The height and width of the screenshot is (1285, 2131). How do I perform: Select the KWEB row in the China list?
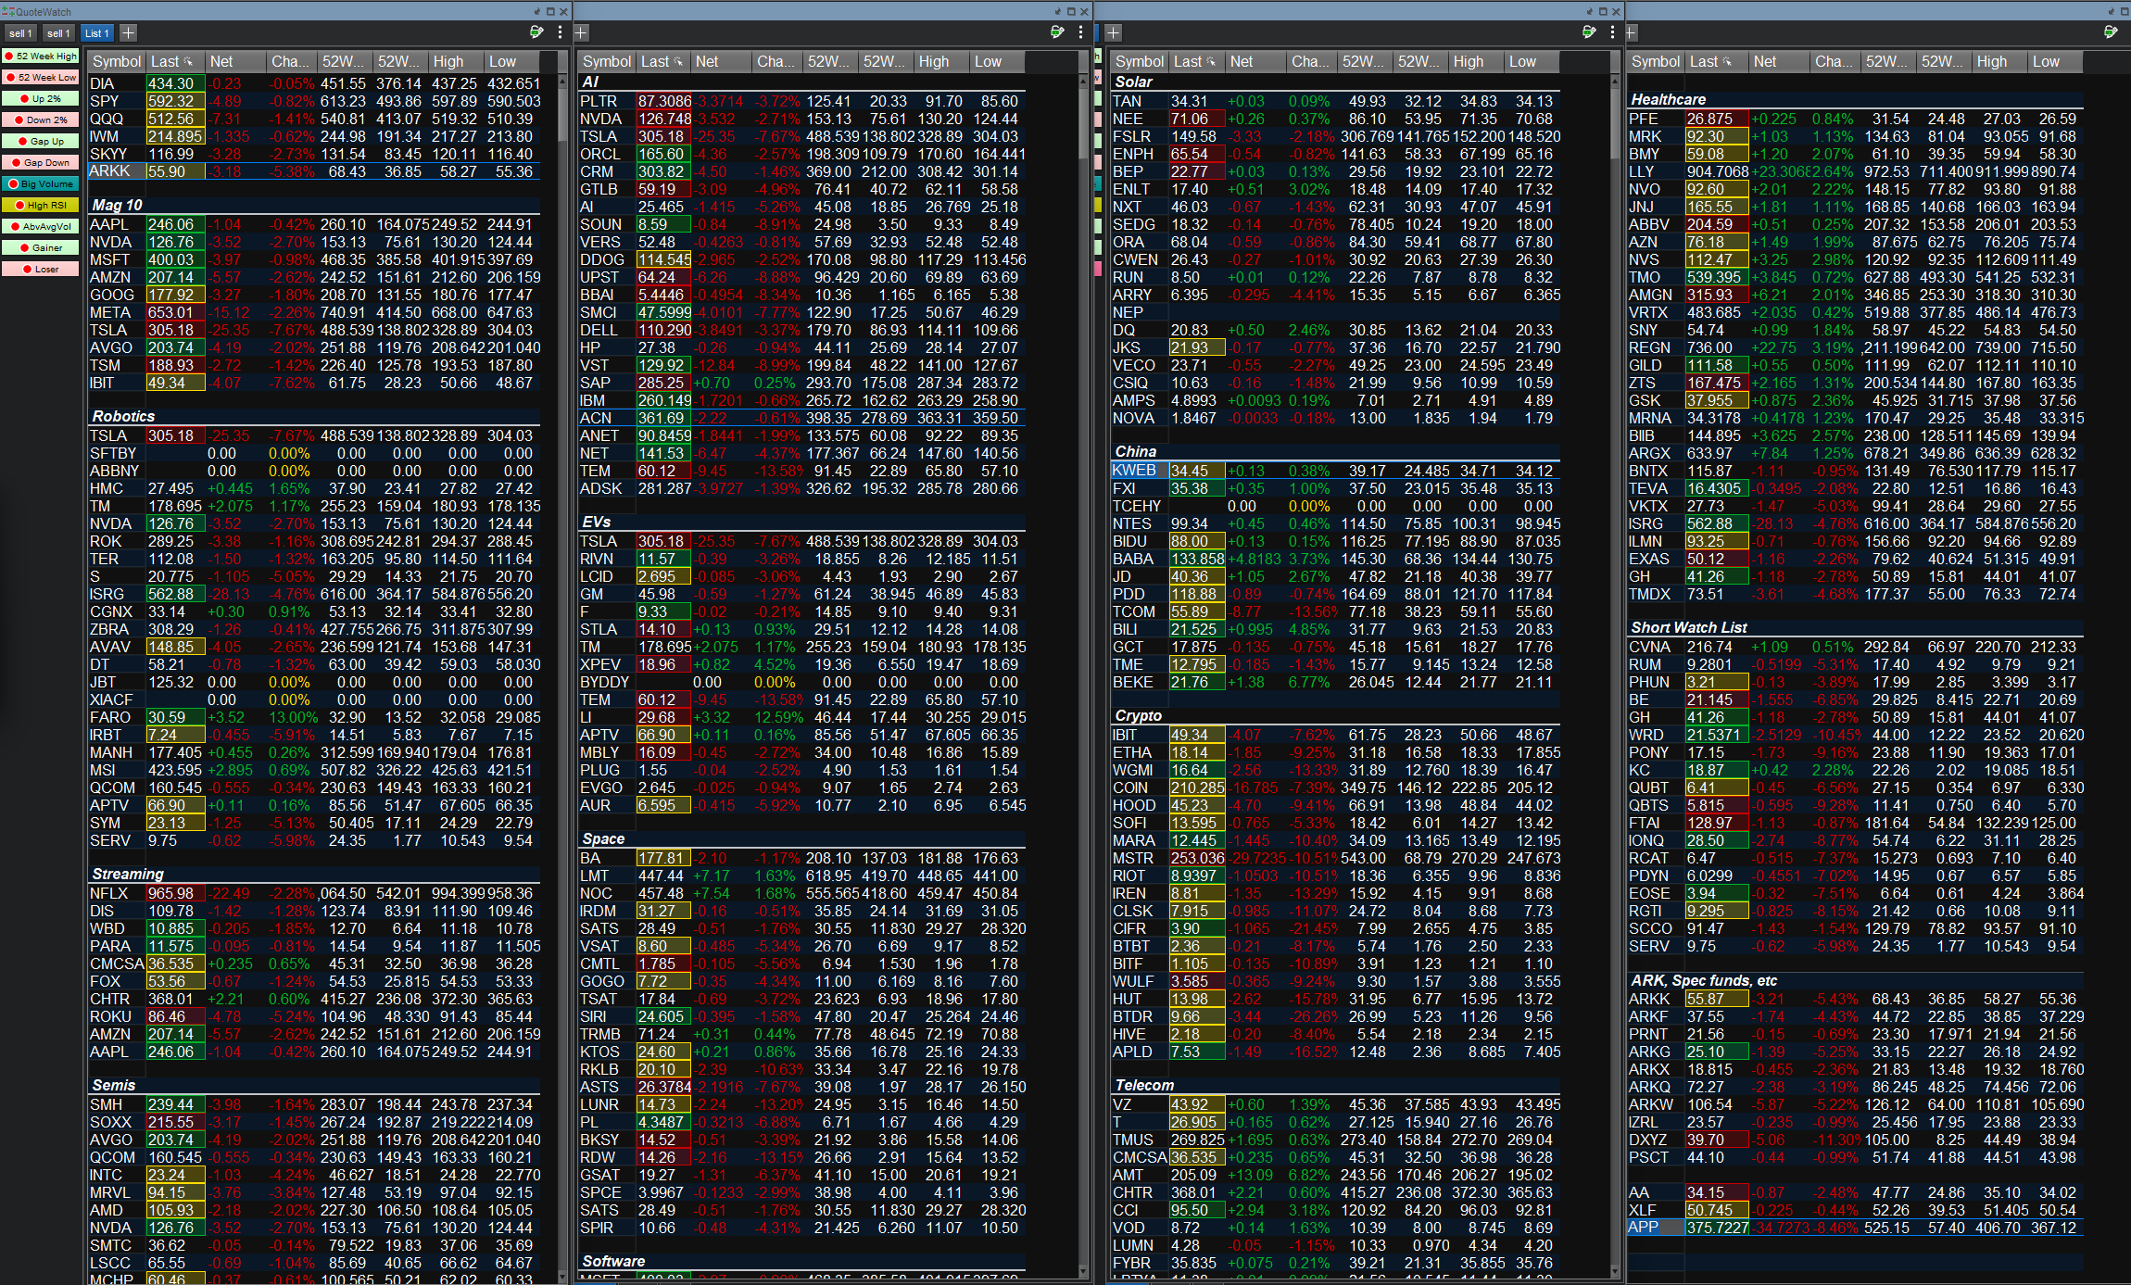1335,471
